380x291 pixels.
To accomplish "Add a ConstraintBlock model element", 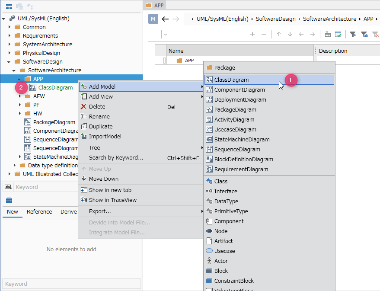I will click(269, 281).
